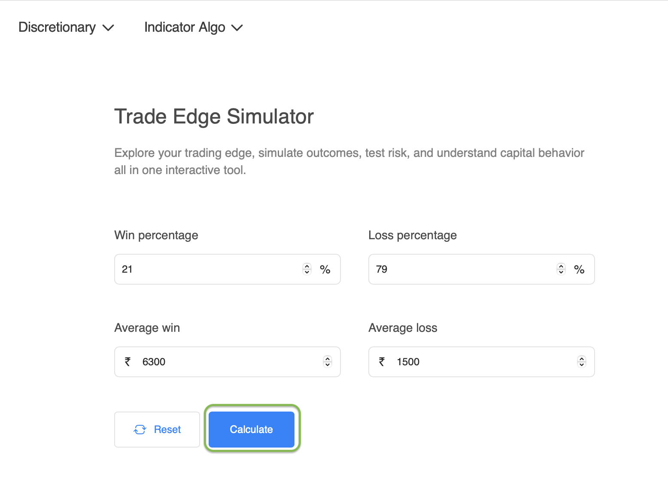Click the down arrow on Average loss stepper
Image resolution: width=668 pixels, height=493 pixels.
582,365
